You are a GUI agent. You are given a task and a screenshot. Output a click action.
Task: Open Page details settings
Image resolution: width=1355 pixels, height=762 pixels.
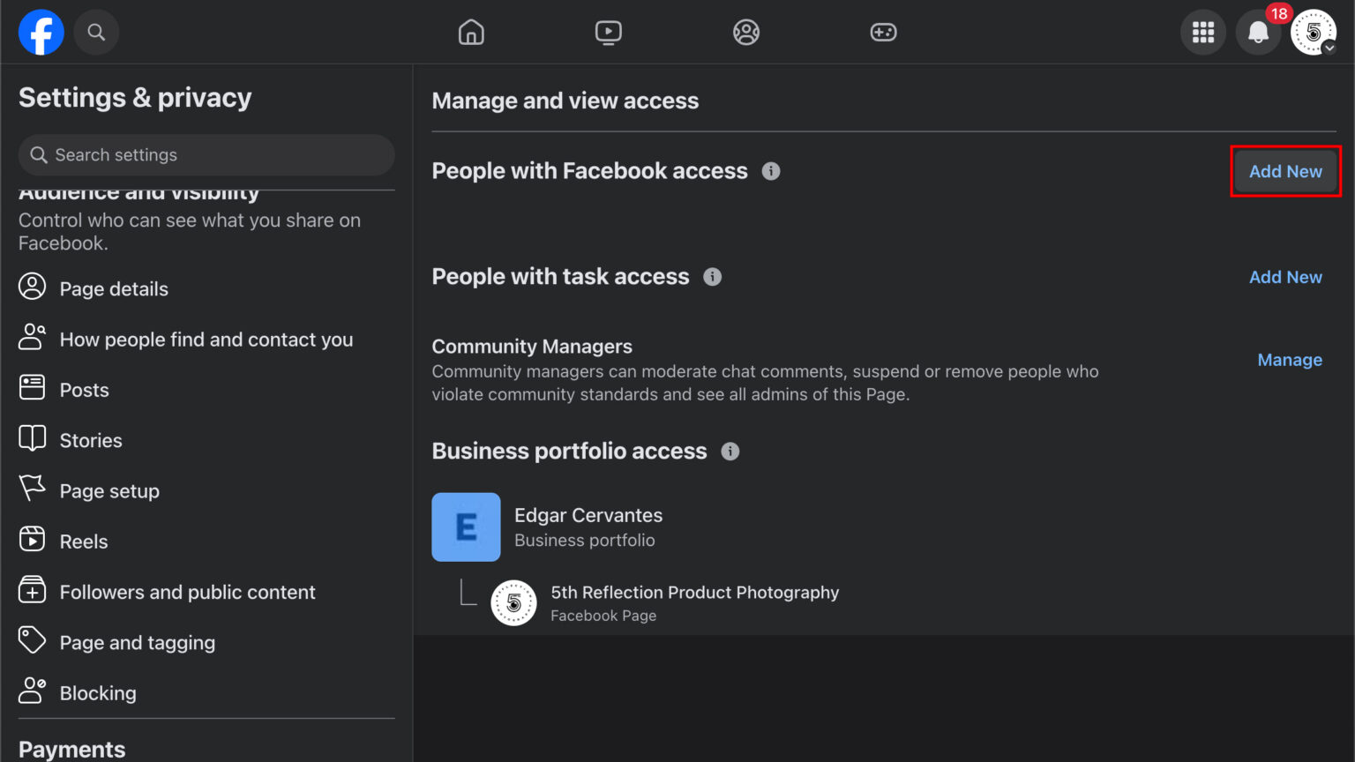[x=114, y=288]
